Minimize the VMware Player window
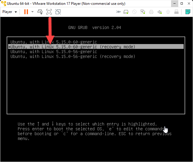 point(175,3)
